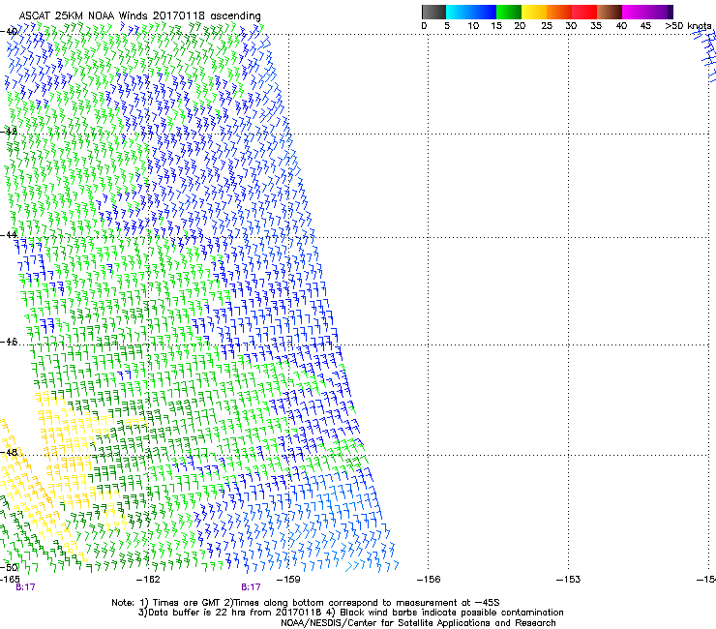Click the title 'ASCAT 25KM NOAA Winds 20170118 ascending'
The width and height of the screenshot is (716, 629).
point(139,16)
